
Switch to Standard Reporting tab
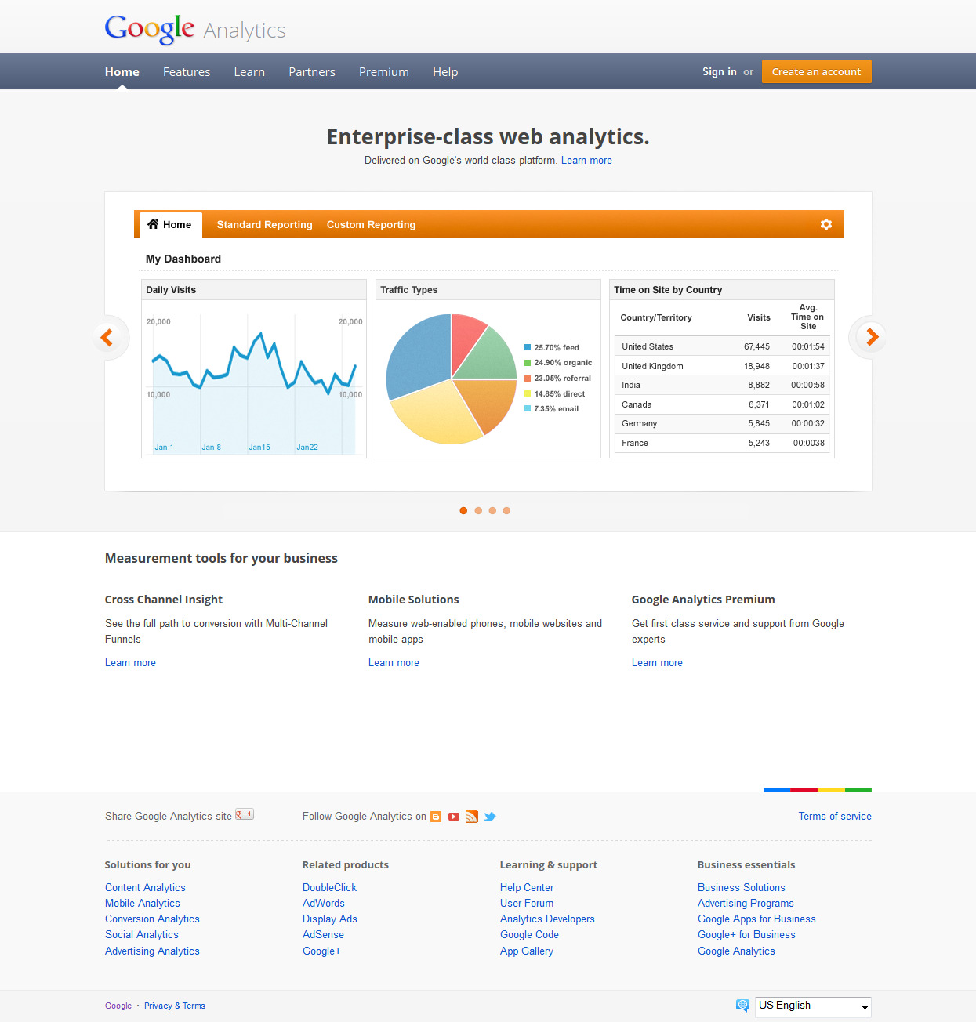coord(264,225)
